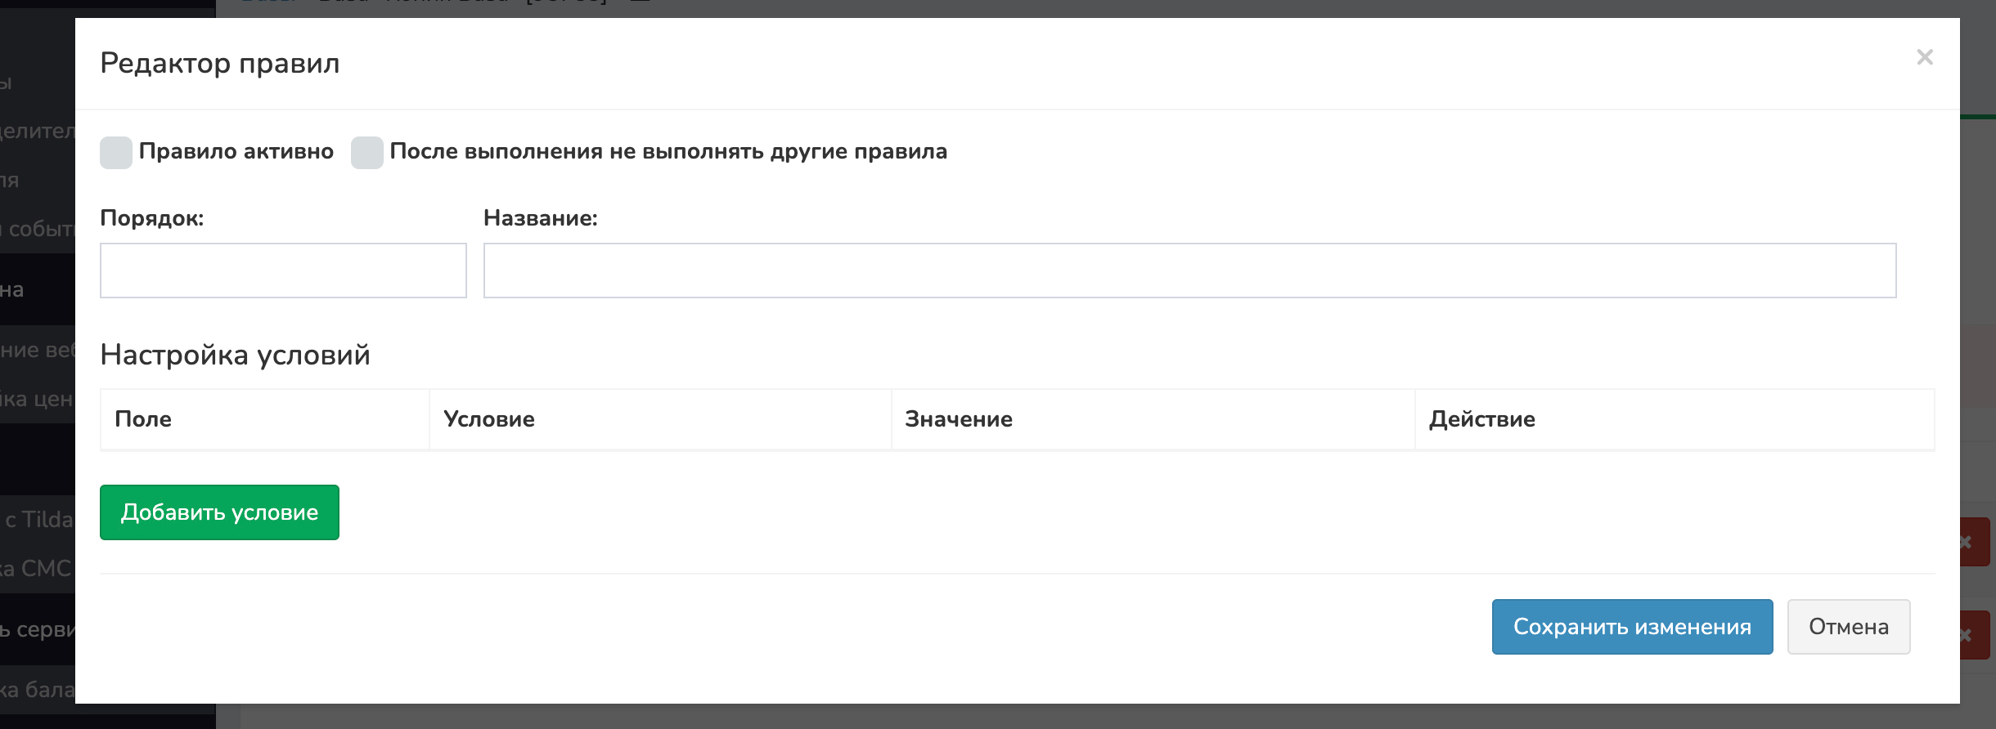Open the Tilda item in the sidebar
The height and width of the screenshot is (729, 1996).
pos(38,520)
